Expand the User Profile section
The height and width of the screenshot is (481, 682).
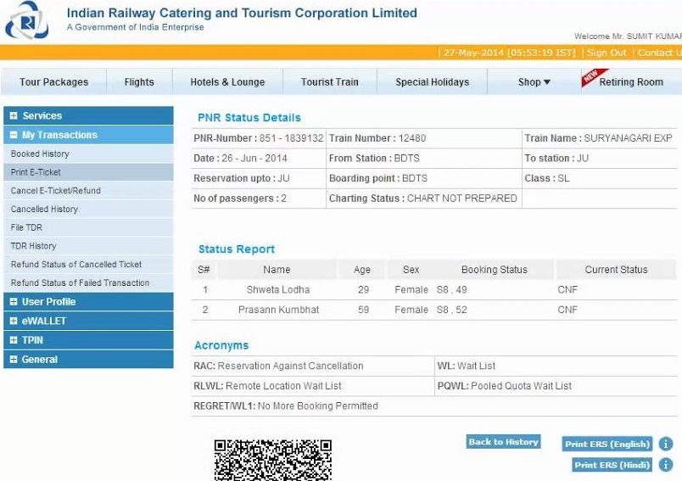coord(88,302)
